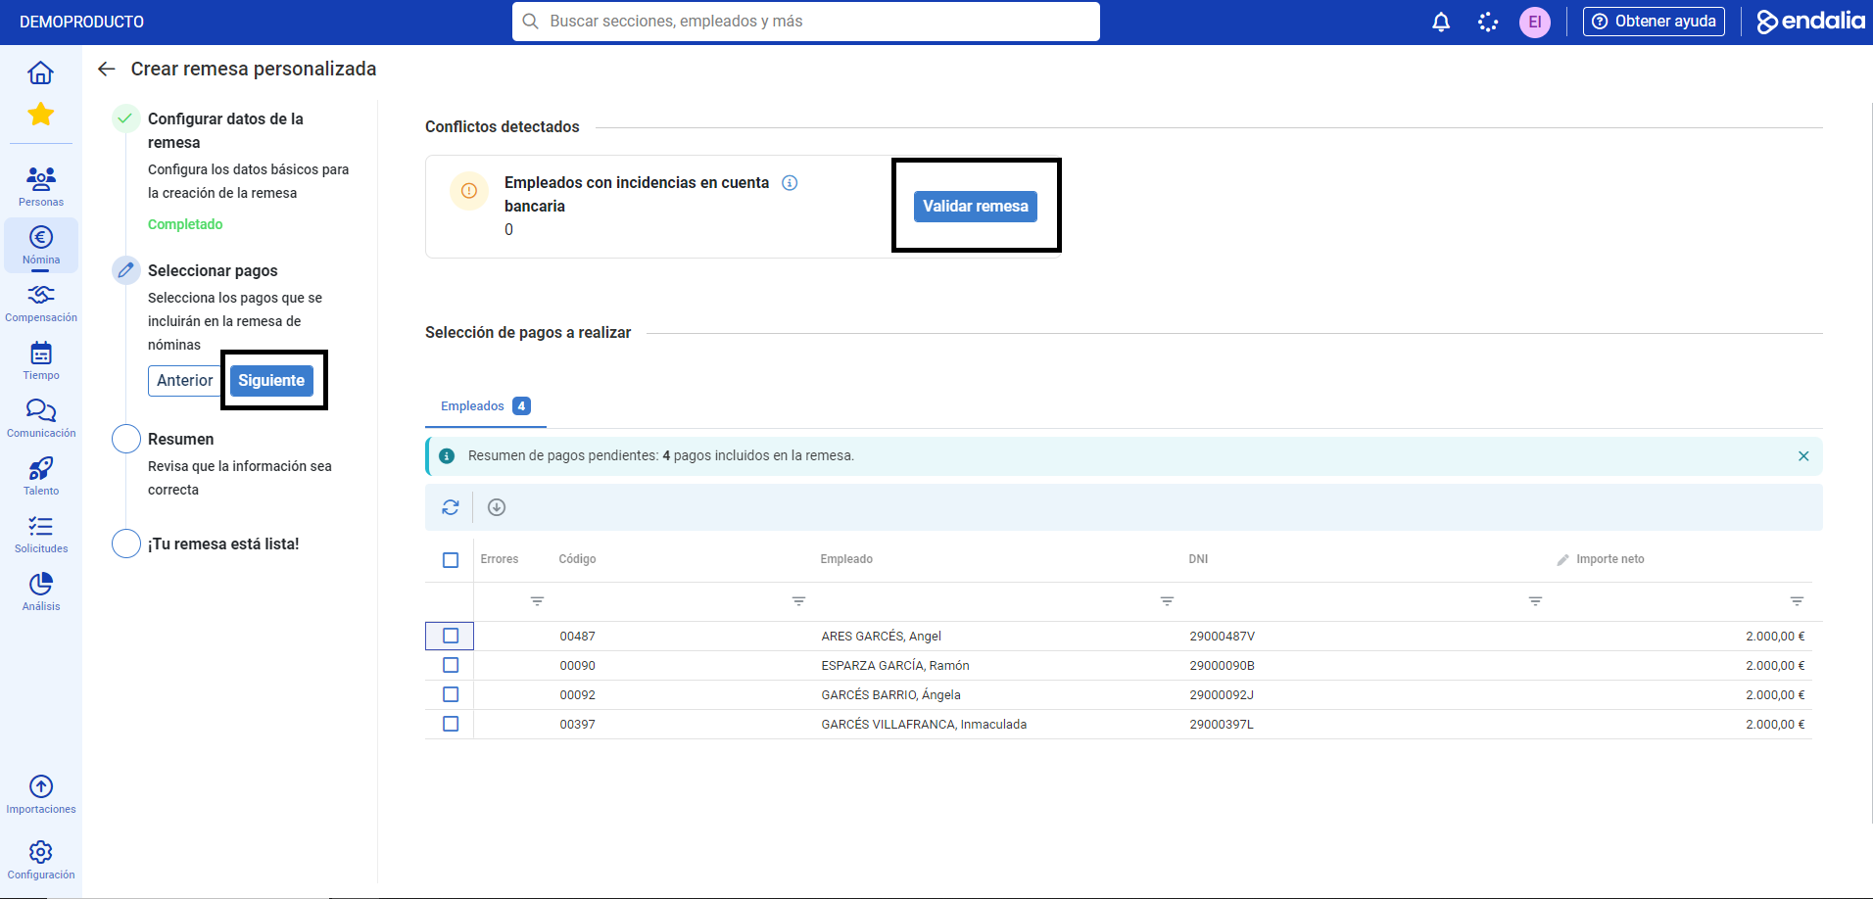
Task: Open the DNI column filter
Action: [x=1535, y=601]
